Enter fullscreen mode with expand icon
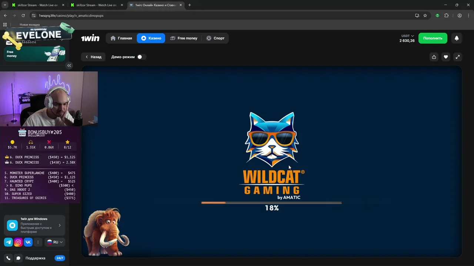Viewport: 474px width, 266px height. pos(458,57)
